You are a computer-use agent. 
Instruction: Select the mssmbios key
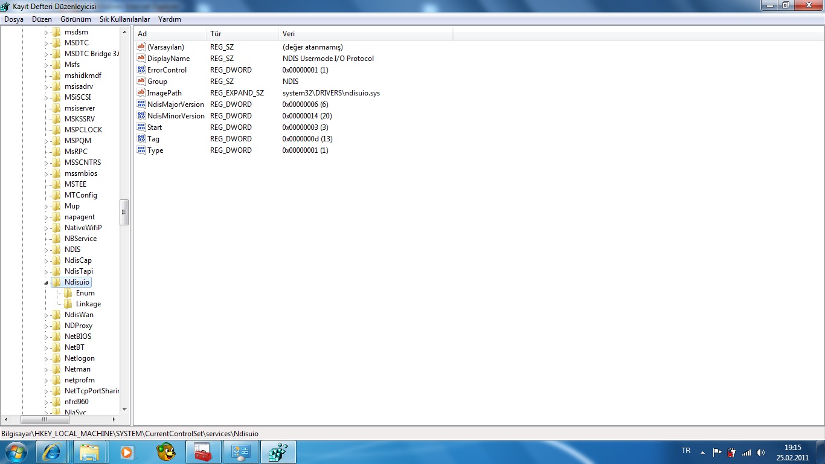81,173
